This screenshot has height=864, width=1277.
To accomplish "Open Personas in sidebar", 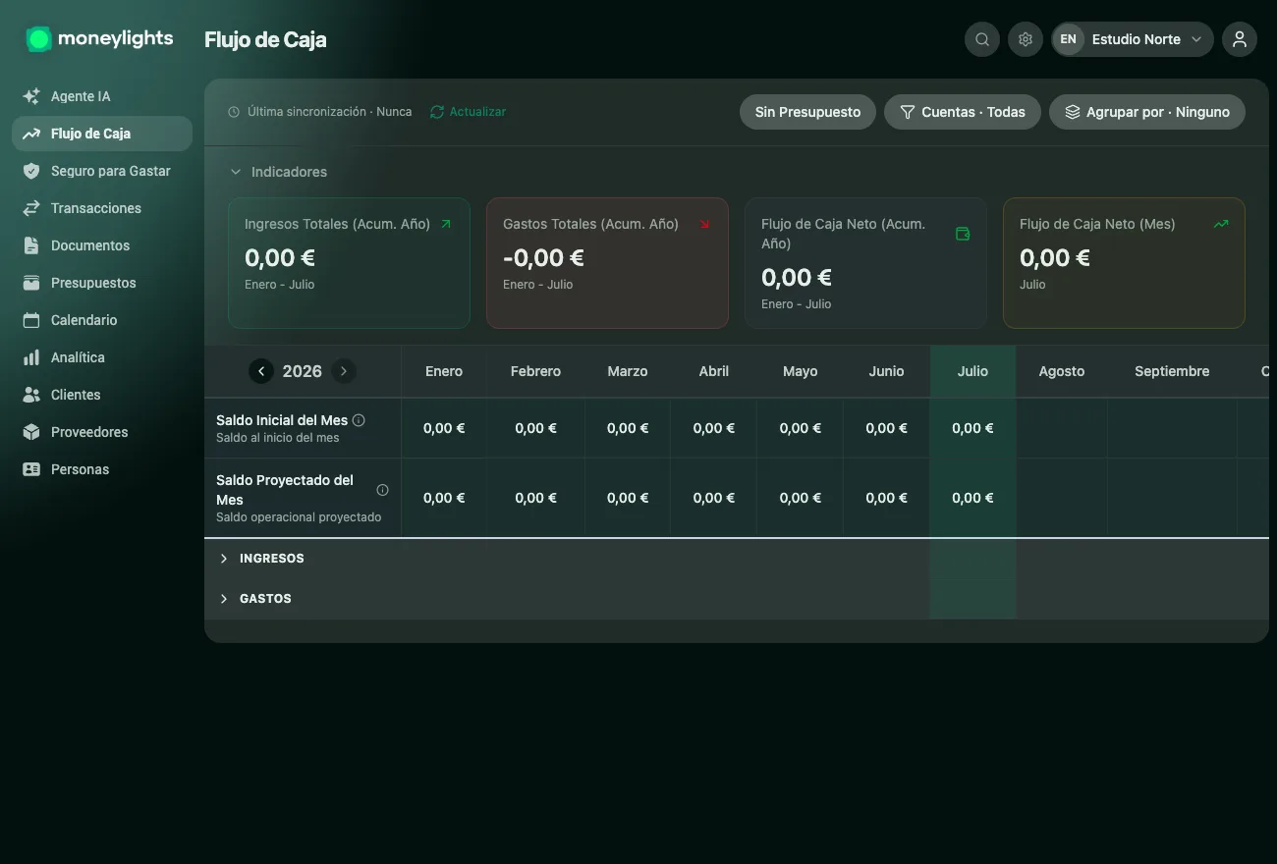I will pos(102,469).
